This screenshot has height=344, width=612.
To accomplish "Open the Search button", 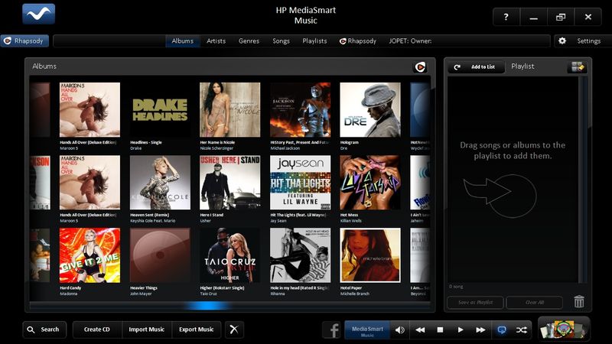I will (44, 329).
